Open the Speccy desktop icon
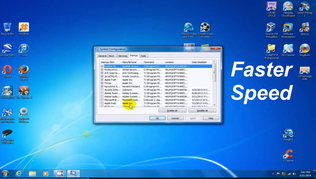This screenshot has width=316, height=179. point(305,29)
